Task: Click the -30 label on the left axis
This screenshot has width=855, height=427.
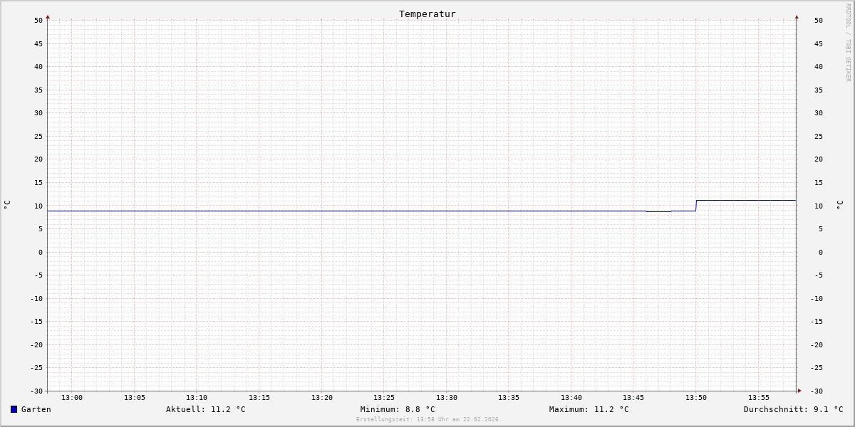Action: click(36, 391)
